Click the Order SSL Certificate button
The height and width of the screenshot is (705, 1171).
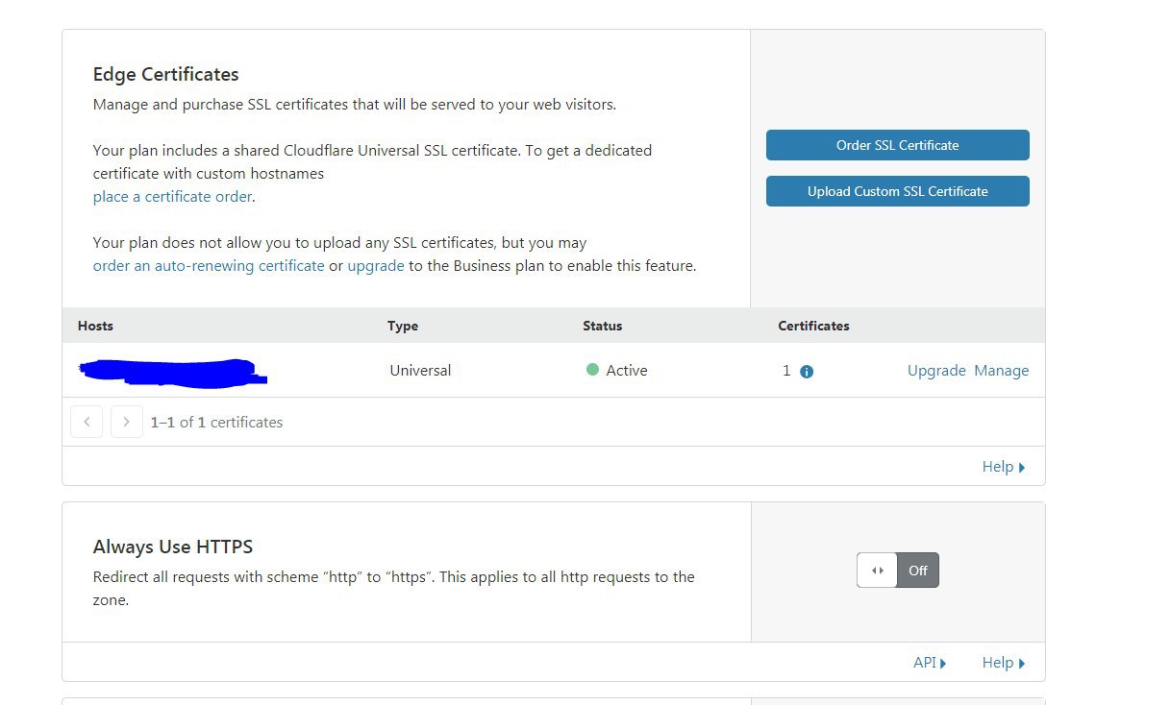(x=898, y=145)
